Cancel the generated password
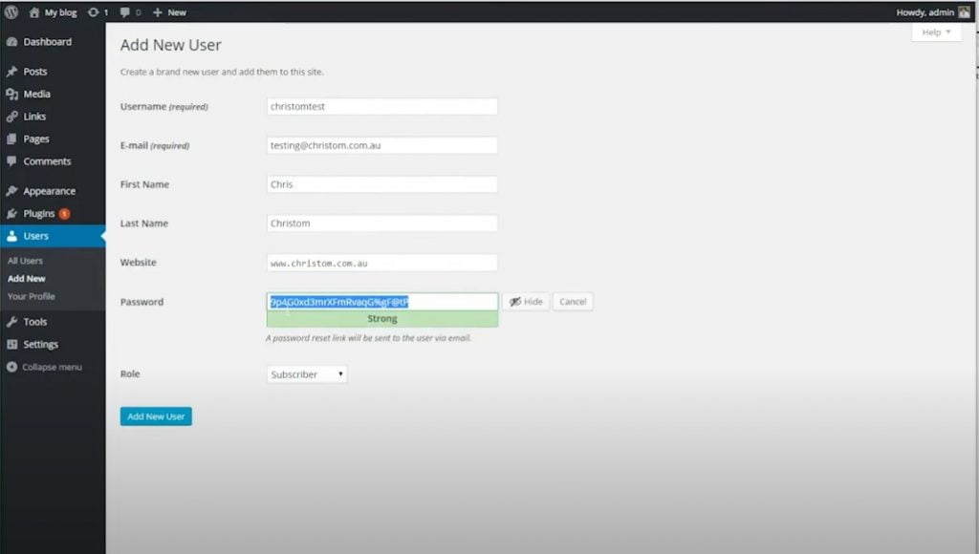Viewport: 979px width, 554px height. (573, 302)
